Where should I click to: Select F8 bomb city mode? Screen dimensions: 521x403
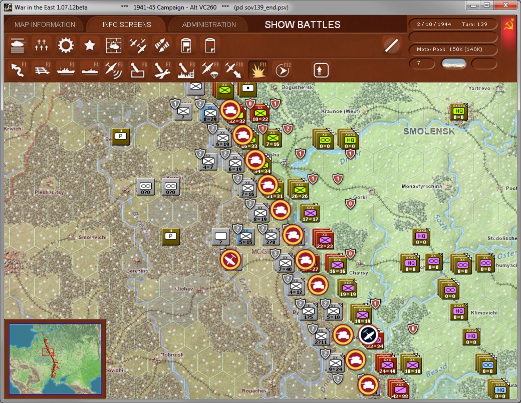186,70
